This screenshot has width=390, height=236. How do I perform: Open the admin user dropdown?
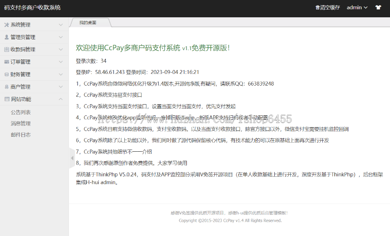[x=357, y=8]
